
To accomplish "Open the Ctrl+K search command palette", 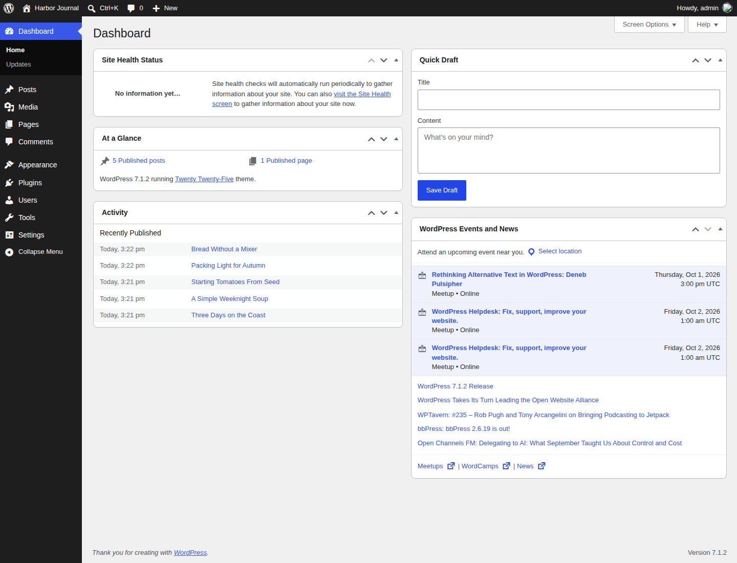I will (103, 8).
